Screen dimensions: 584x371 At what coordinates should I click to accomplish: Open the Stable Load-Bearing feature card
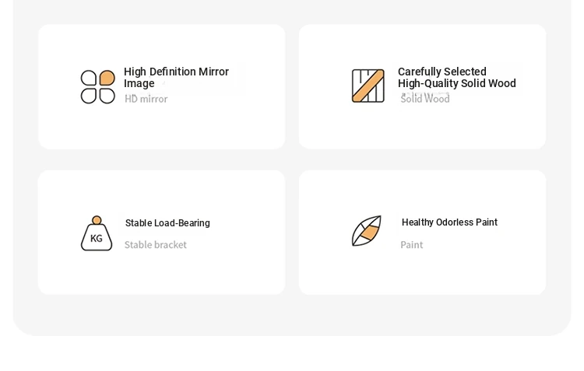[162, 233]
